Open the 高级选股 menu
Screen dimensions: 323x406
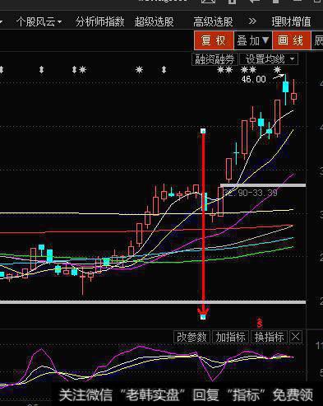pyautogui.click(x=213, y=21)
